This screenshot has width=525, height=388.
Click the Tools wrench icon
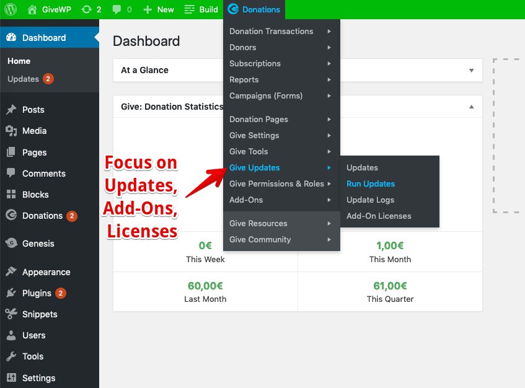point(11,356)
